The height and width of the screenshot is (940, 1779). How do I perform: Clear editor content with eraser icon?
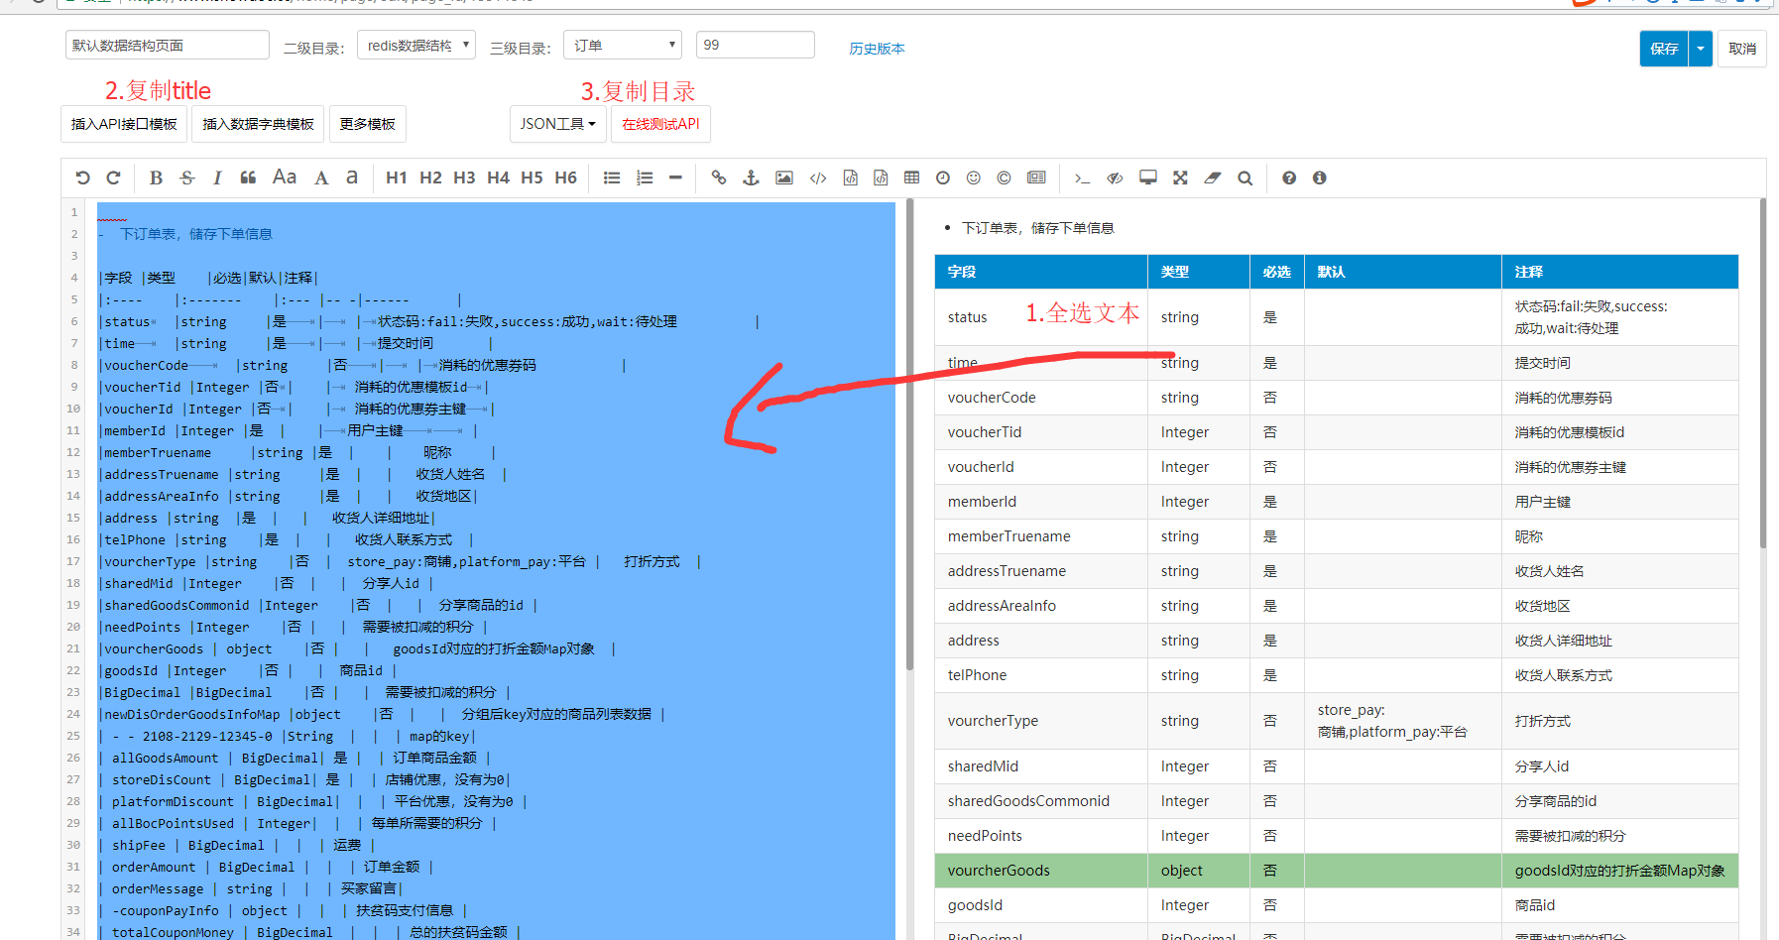[x=1213, y=177]
